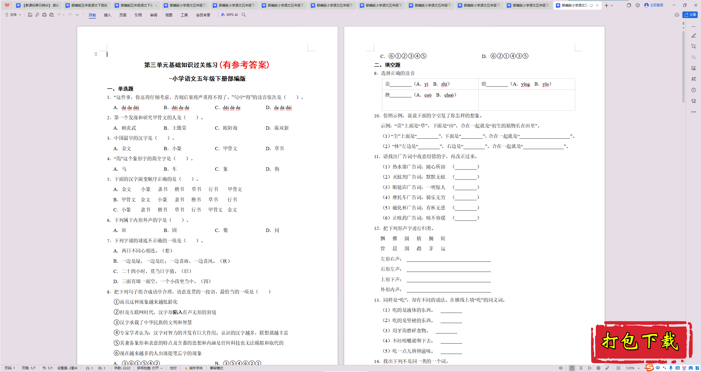Image resolution: width=701 pixels, height=372 pixels.
Task: Click 缺失字体 missing font warning
Action: [194, 368]
